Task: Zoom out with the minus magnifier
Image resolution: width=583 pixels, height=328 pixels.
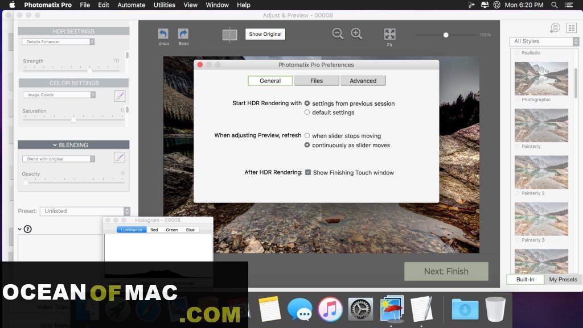Action: tap(338, 34)
